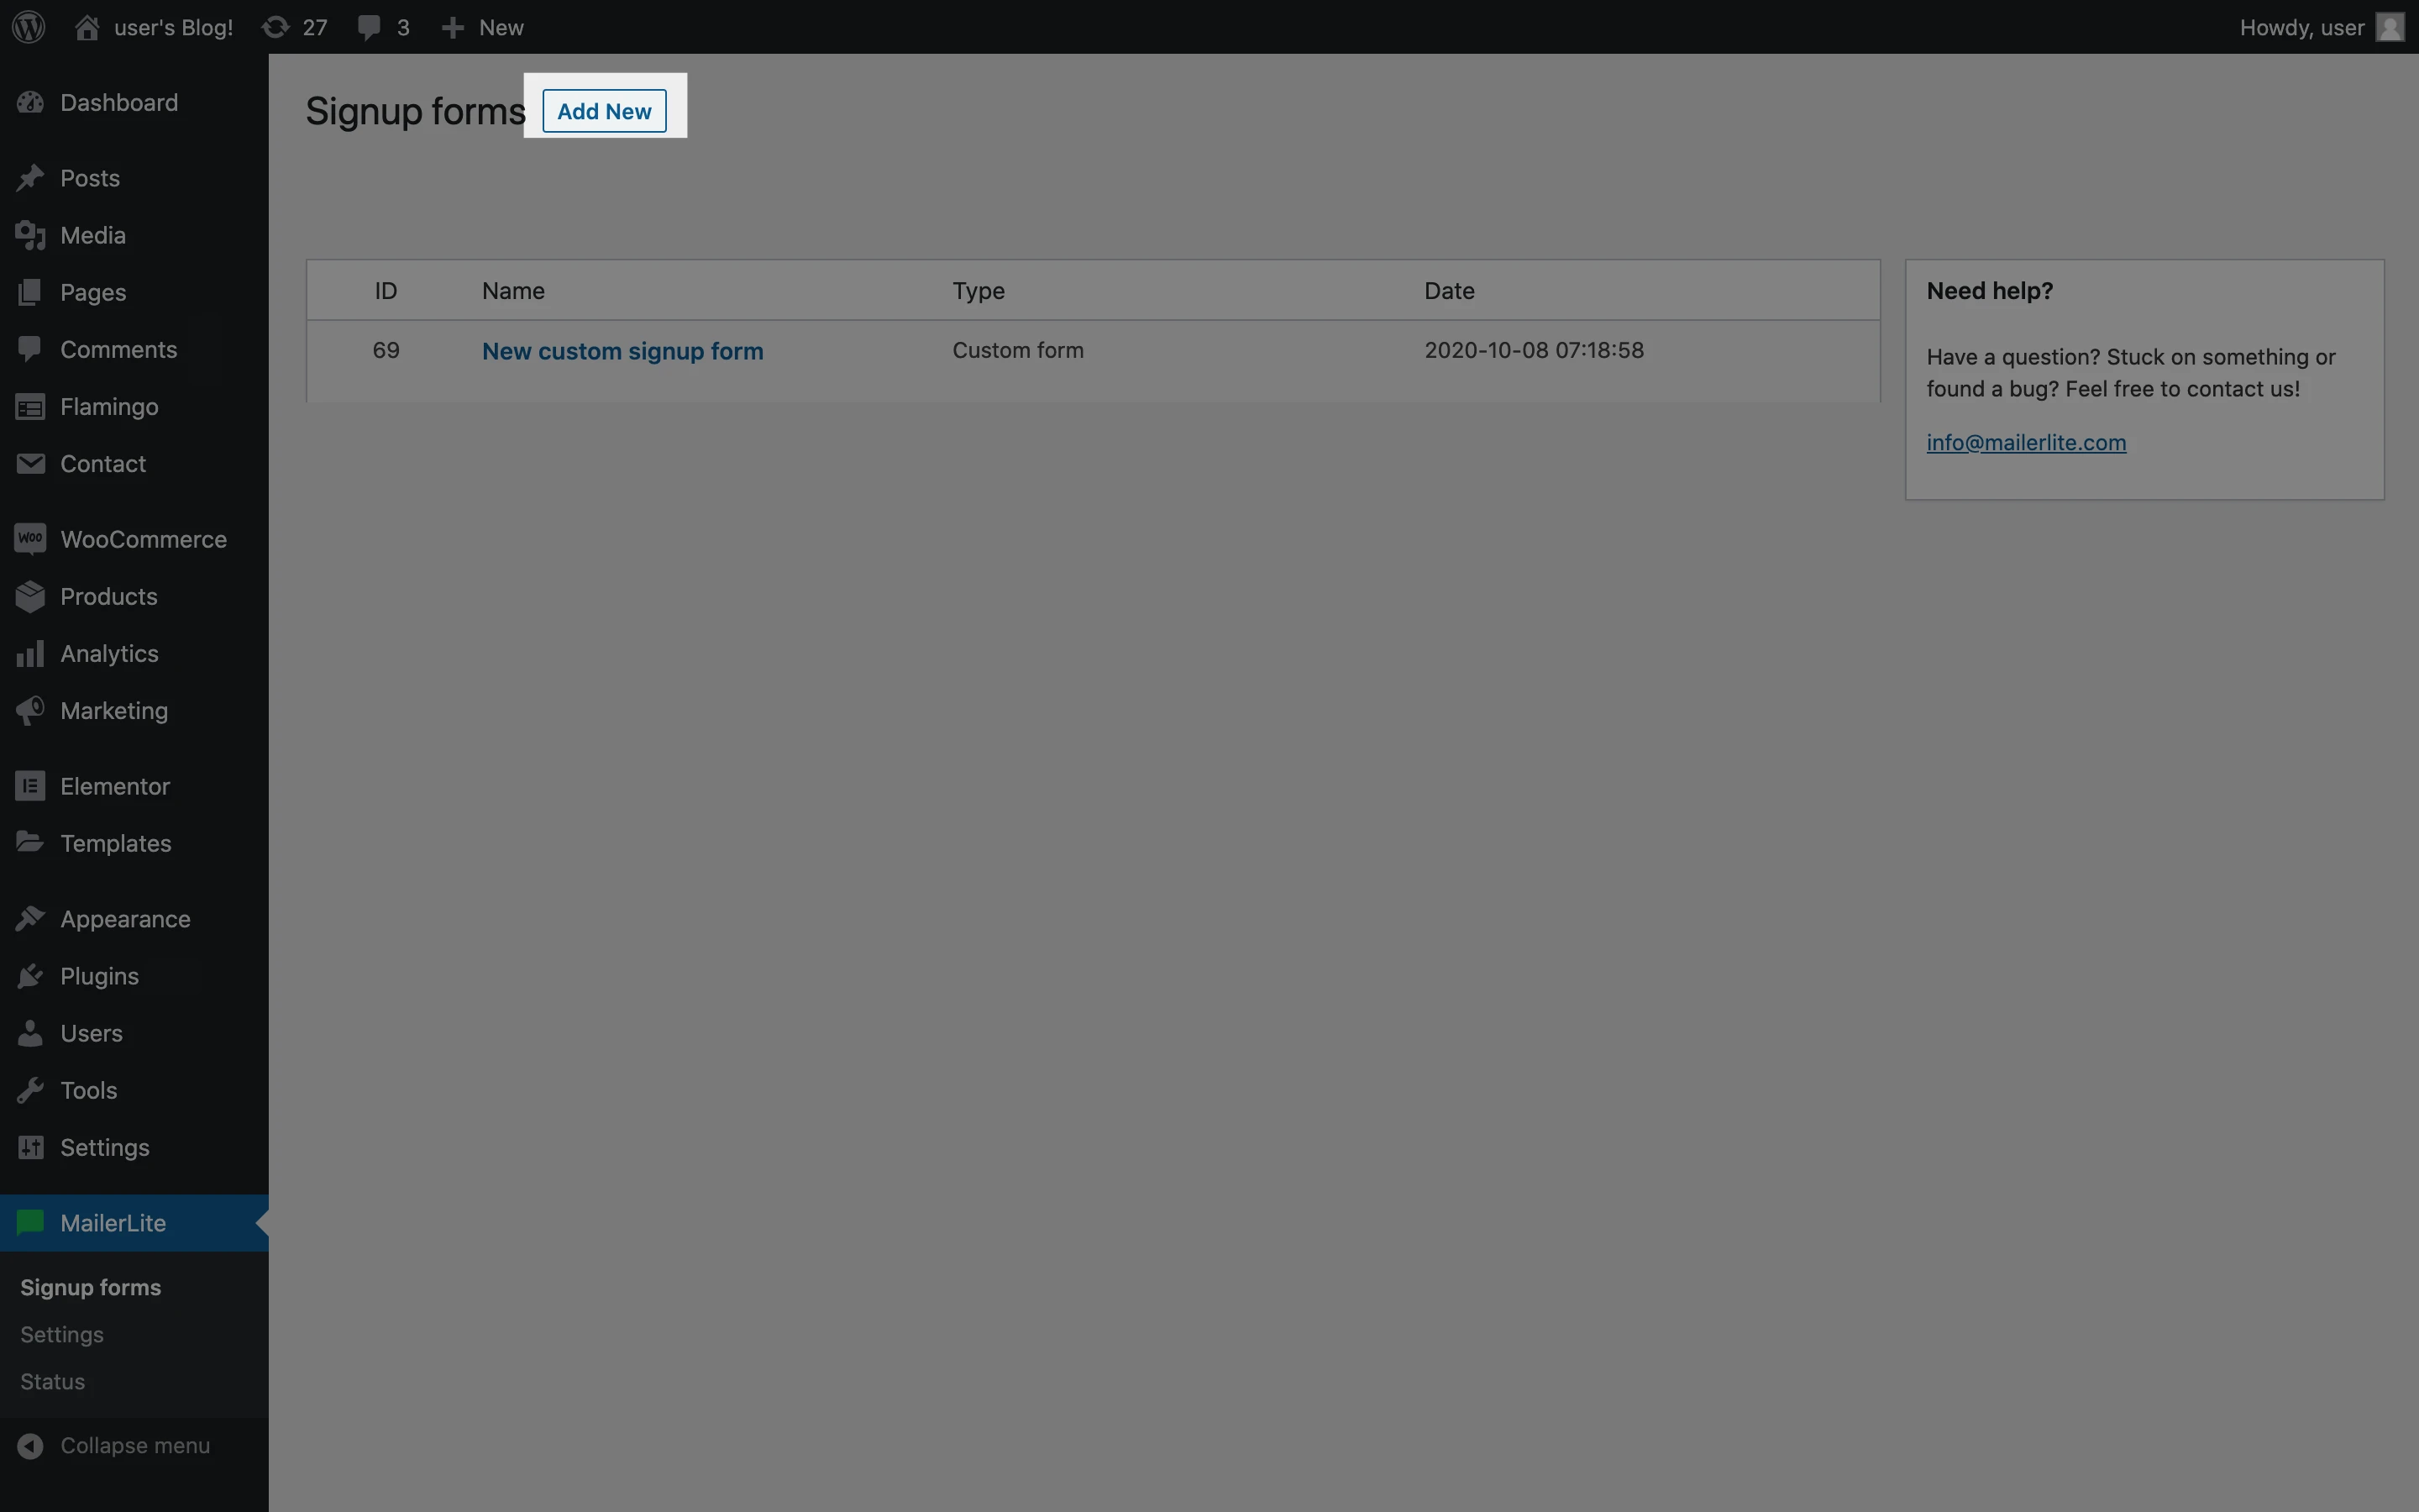Click the Name column header
Viewport: 2419px width, 1512px height.
tap(513, 291)
